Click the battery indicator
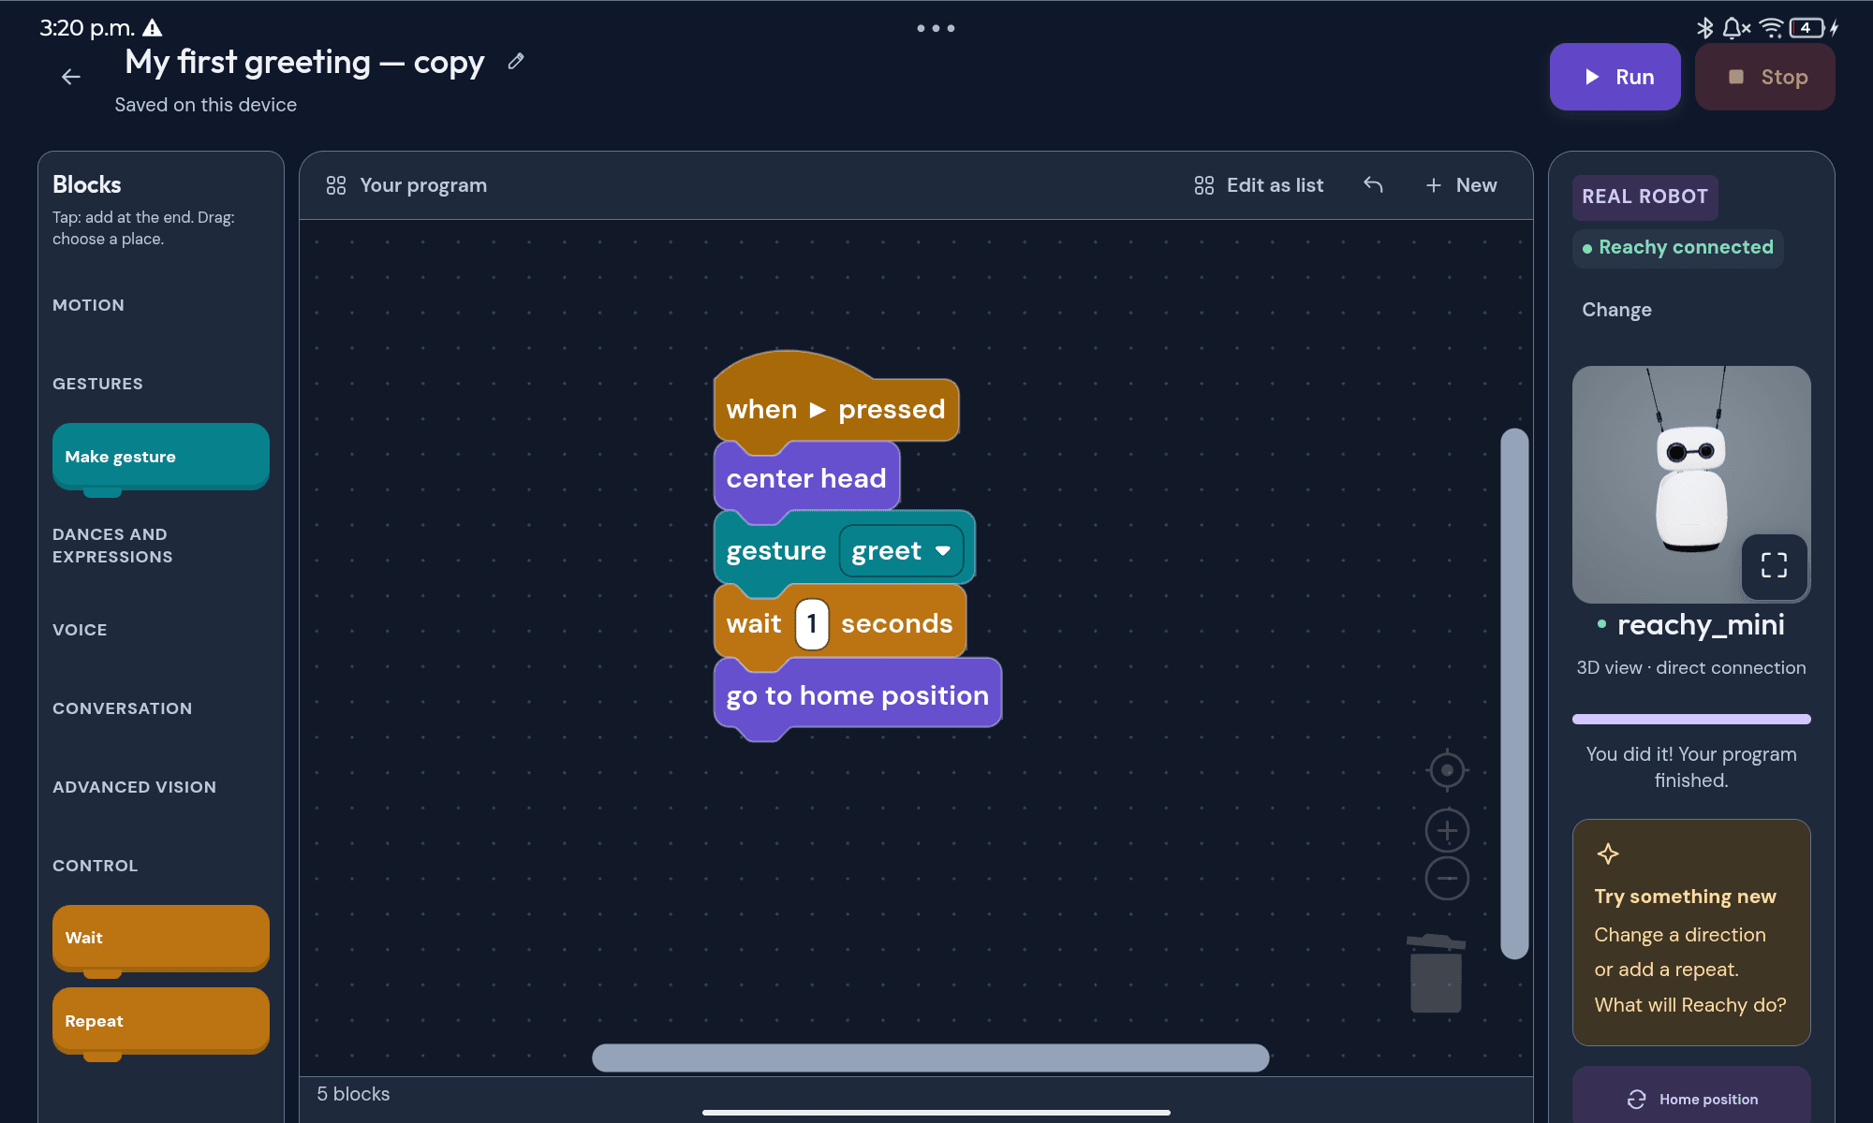1873x1123 pixels. [1807, 28]
